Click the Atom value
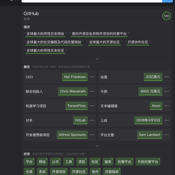Image resolution: width=175 pixels, height=175 pixels. [156, 106]
